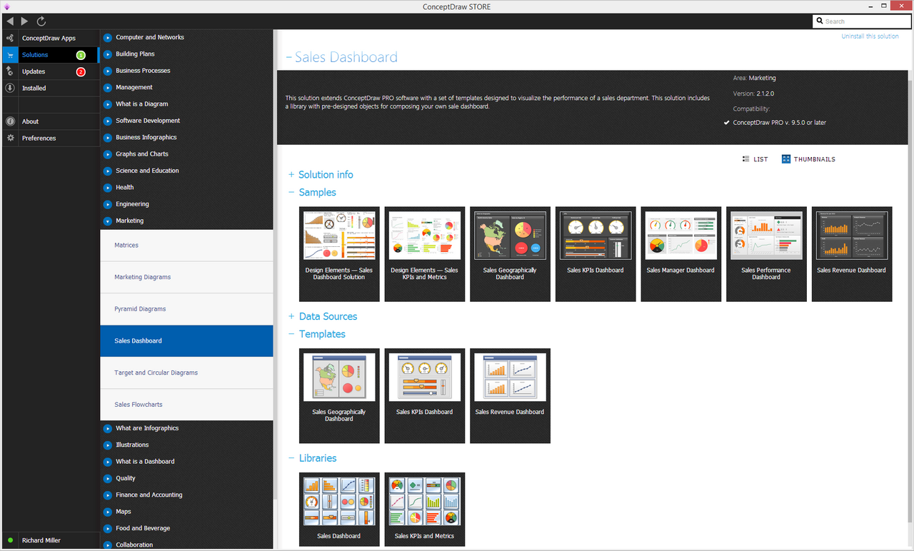
Task: Click the ConceptDraw Apps sidebar icon
Action: (10, 38)
